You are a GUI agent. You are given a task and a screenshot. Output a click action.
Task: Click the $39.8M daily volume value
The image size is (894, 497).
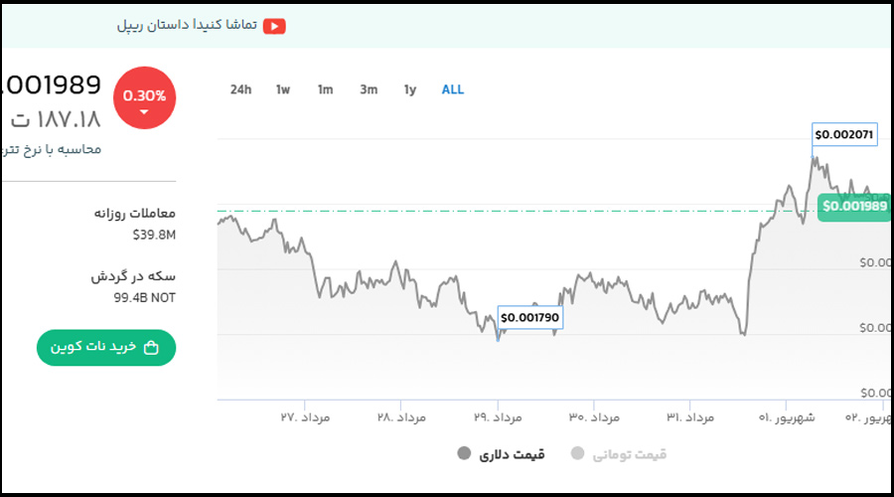[x=154, y=236]
